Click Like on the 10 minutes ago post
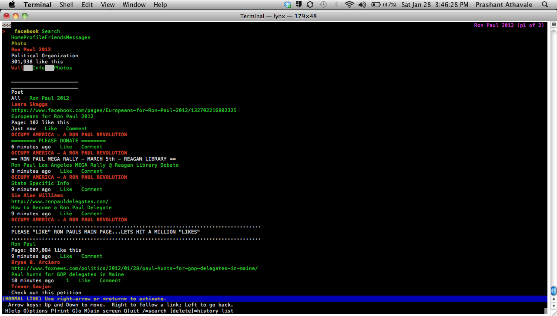Screen dimensions: 557x316 coord(84,280)
